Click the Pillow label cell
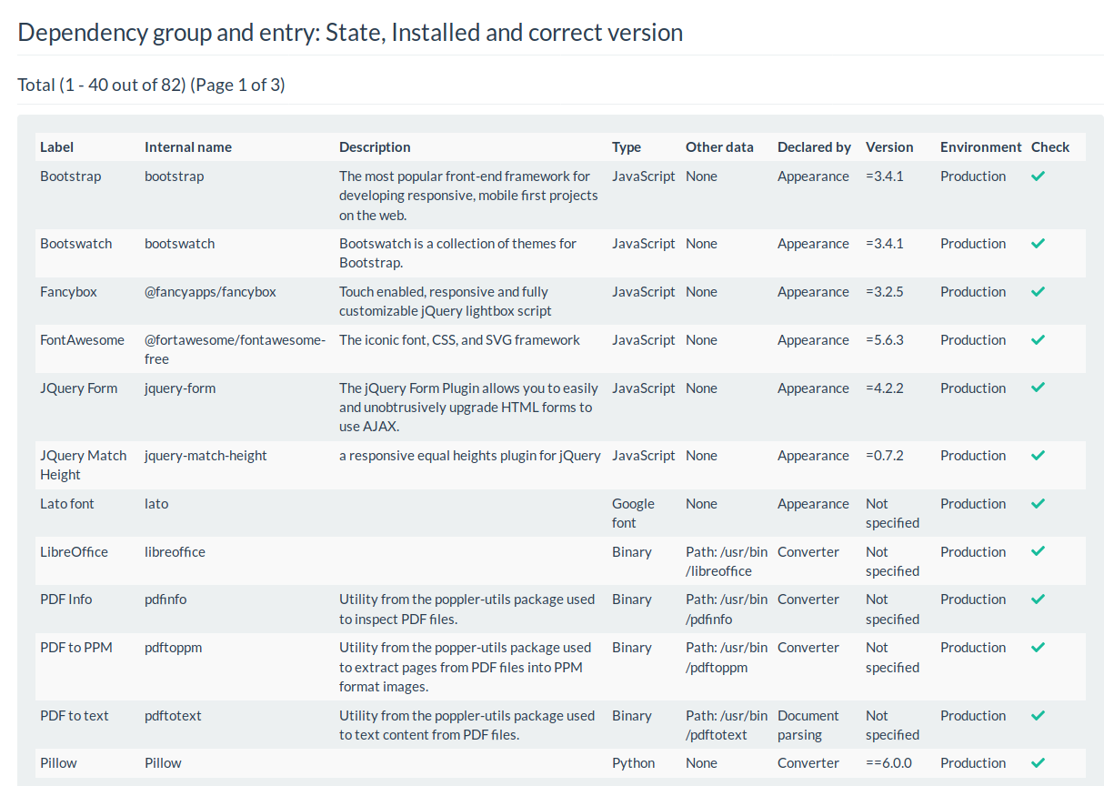Screen dimensions: 1114x786 tap(58, 763)
